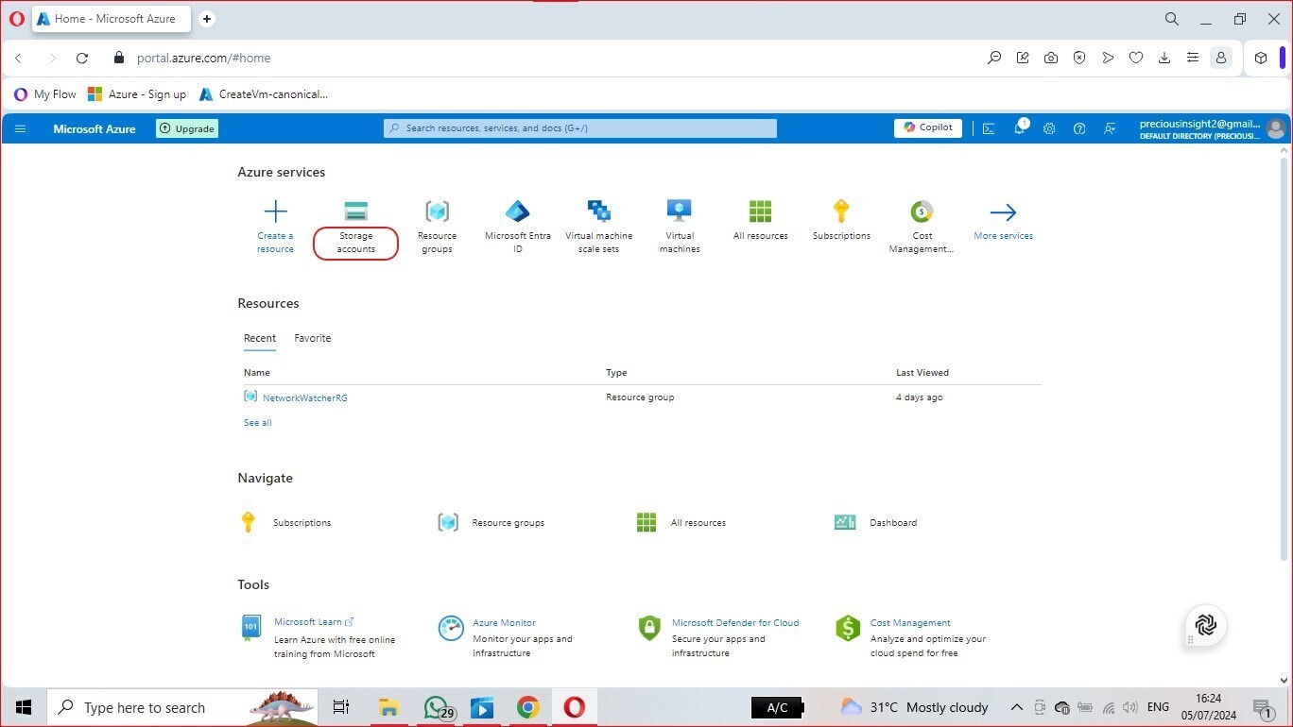Click the account avatar picture
Screen dimensions: 1293x727
[x=1275, y=128]
